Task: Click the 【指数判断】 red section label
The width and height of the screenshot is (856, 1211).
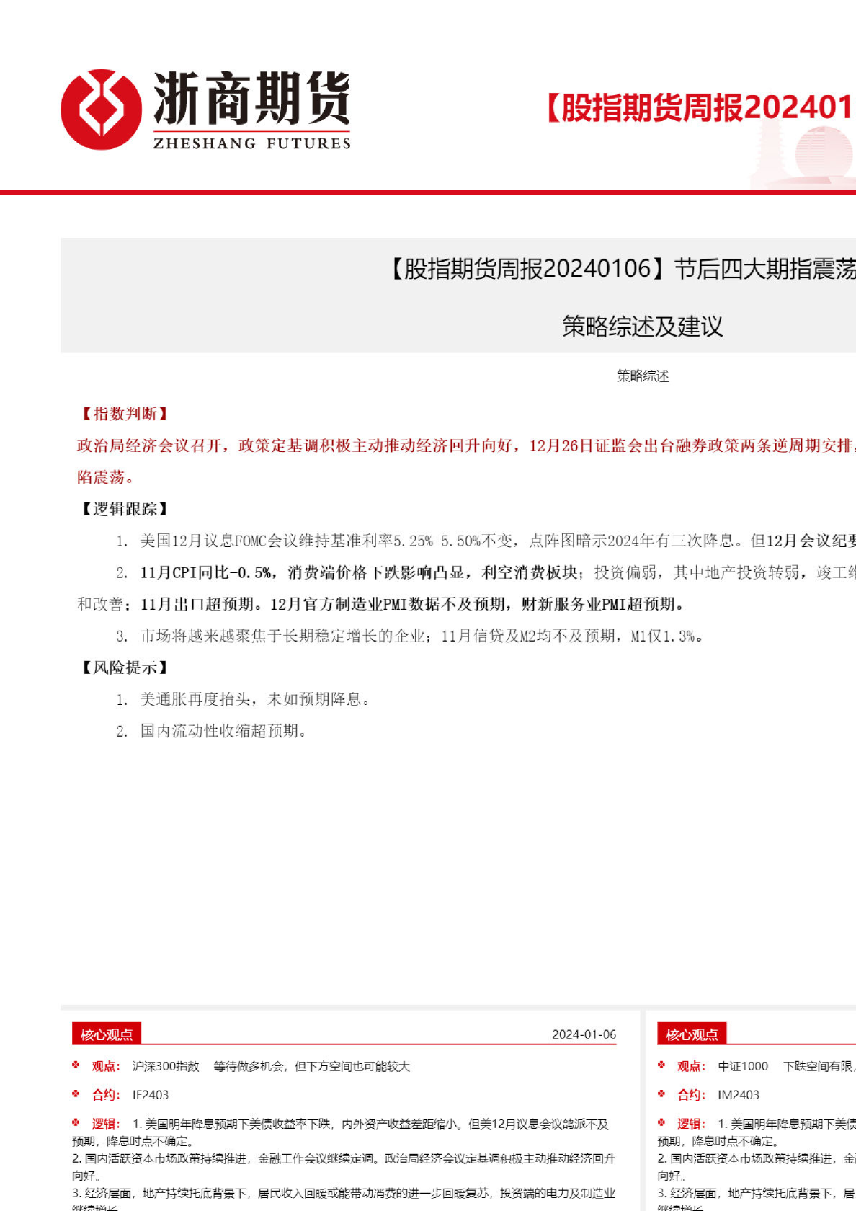Action: tap(123, 414)
